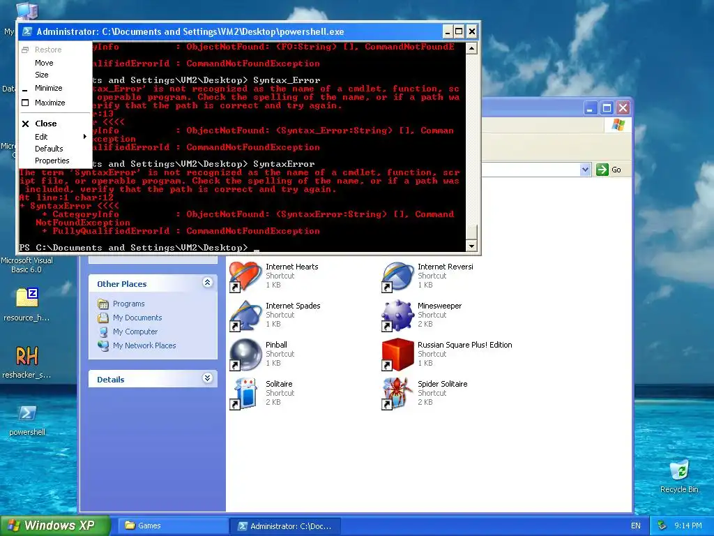Click the EN language indicator
The width and height of the screenshot is (714, 536).
tap(636, 526)
